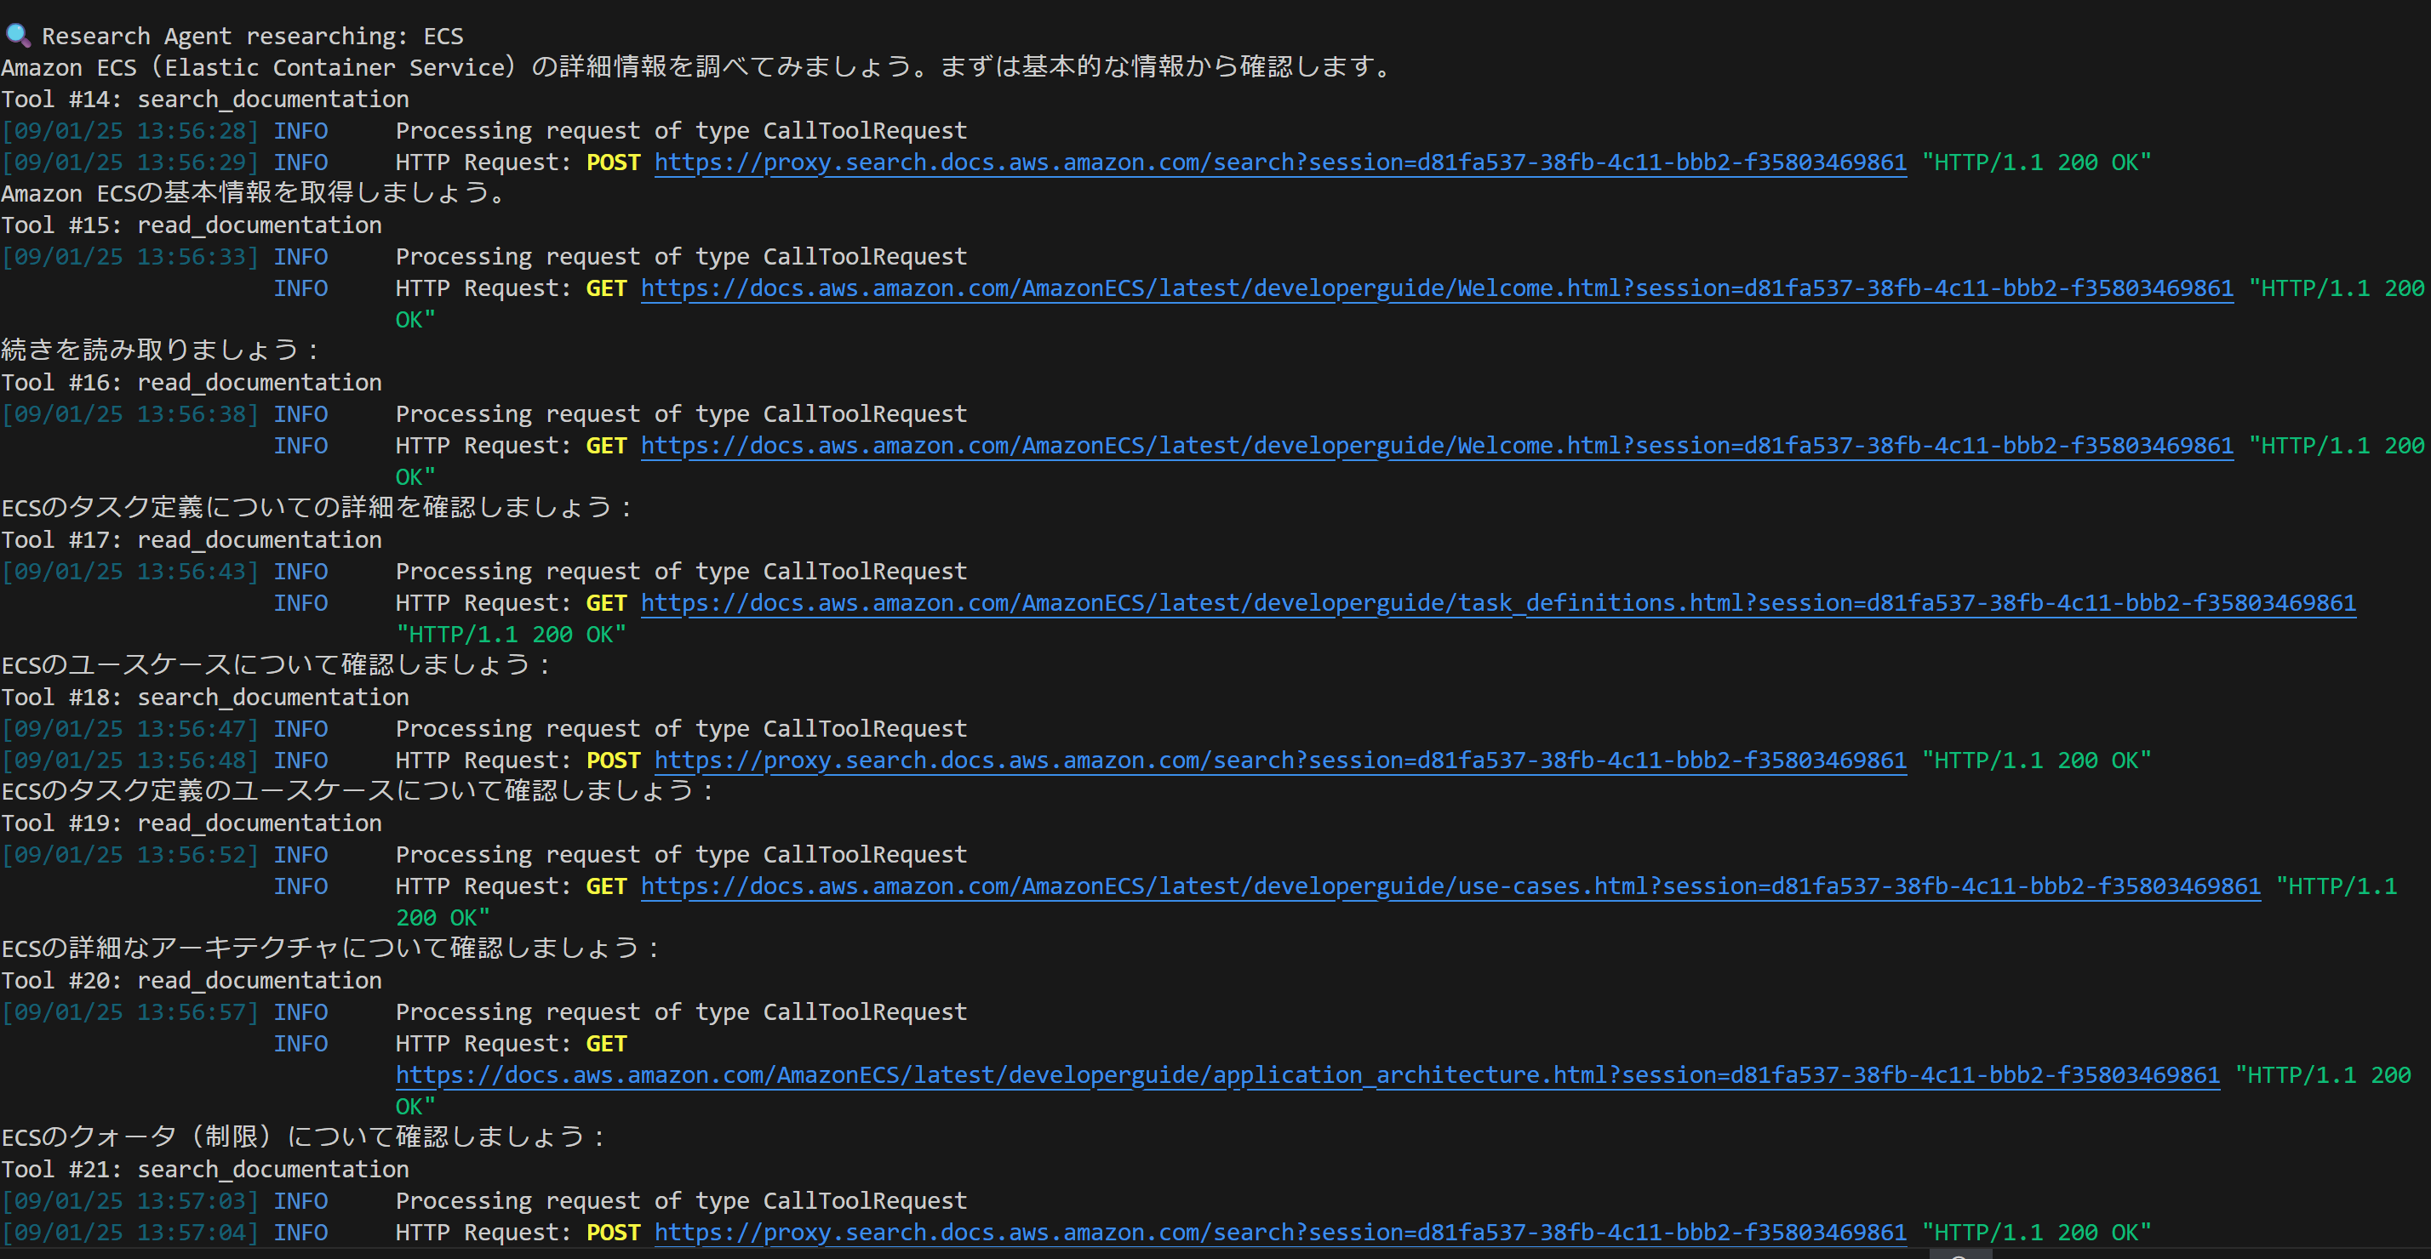Screen dimensions: 2431x1259
Task: Open the task_definitions.html documentation link
Action: pos(1499,604)
